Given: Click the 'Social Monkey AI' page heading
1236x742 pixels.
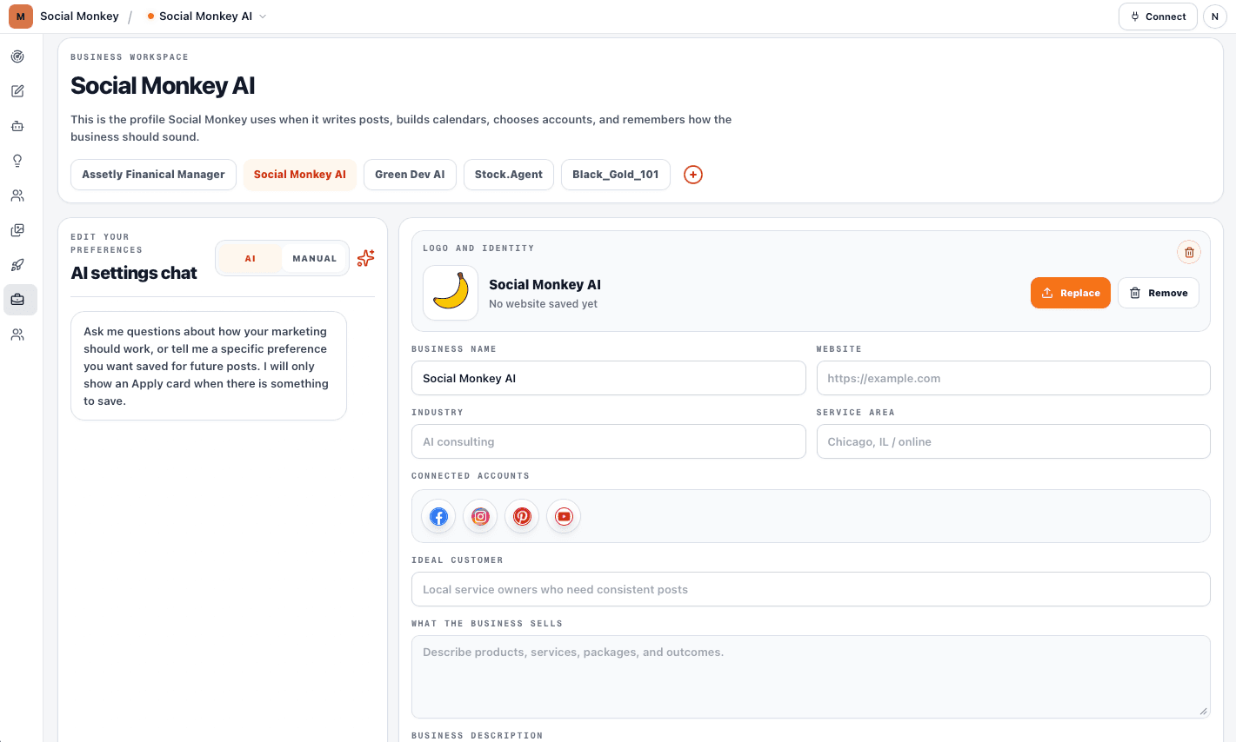Looking at the screenshot, I should click(163, 85).
